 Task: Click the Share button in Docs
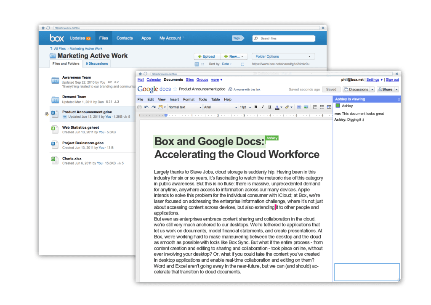(386, 89)
